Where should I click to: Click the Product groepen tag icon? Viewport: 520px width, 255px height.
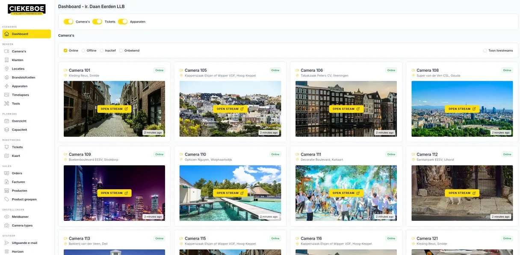tap(7, 199)
